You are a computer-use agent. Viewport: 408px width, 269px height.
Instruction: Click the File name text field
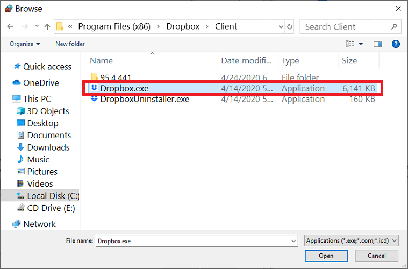click(x=193, y=241)
